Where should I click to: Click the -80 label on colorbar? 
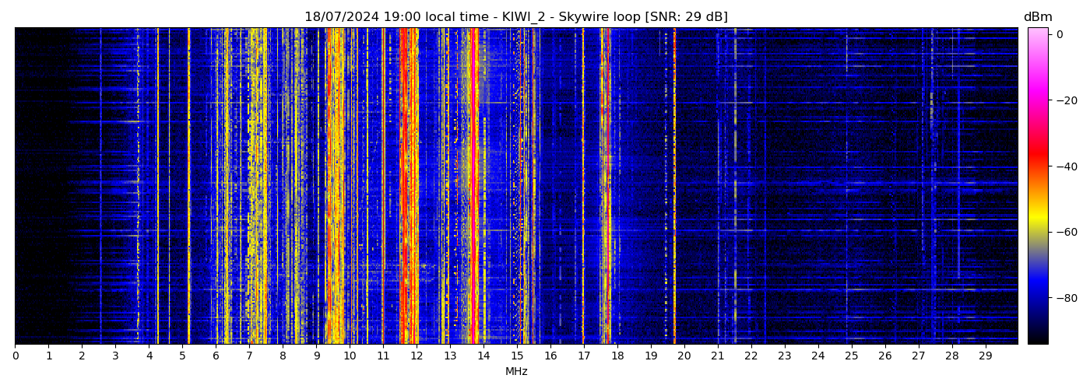coord(1064,297)
